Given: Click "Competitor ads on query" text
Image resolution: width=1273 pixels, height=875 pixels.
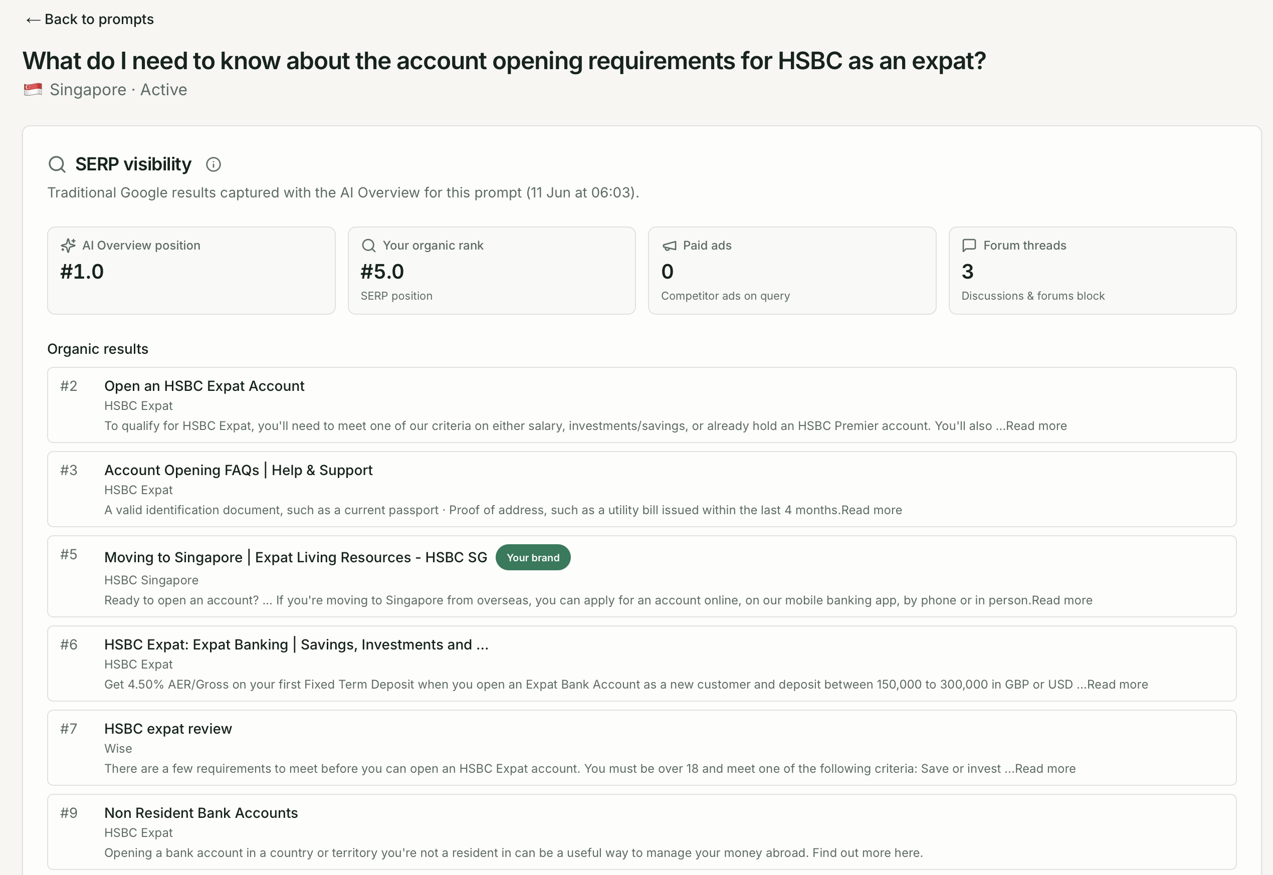Looking at the screenshot, I should click(725, 296).
